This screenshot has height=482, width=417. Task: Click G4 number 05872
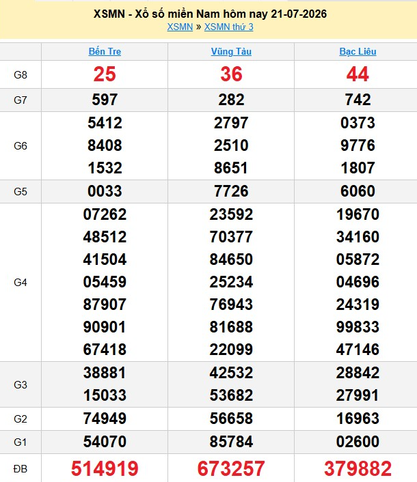358,259
